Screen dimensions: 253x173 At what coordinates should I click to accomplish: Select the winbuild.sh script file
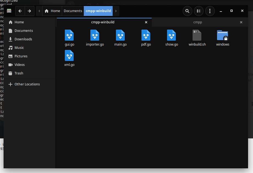tap(197, 36)
